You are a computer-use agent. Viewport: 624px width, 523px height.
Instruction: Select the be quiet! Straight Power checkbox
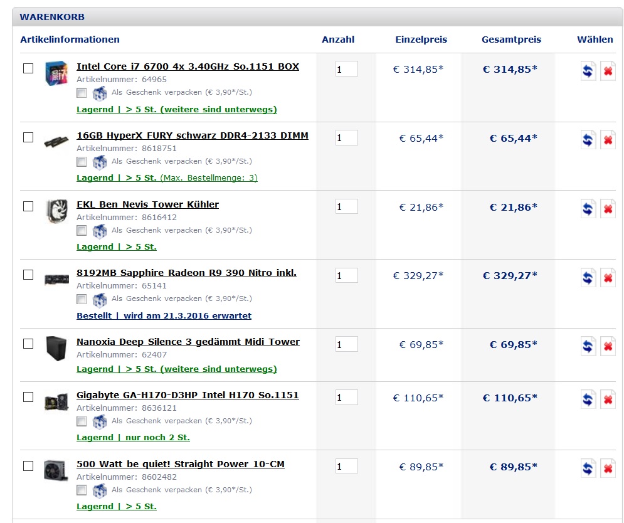[x=28, y=466]
